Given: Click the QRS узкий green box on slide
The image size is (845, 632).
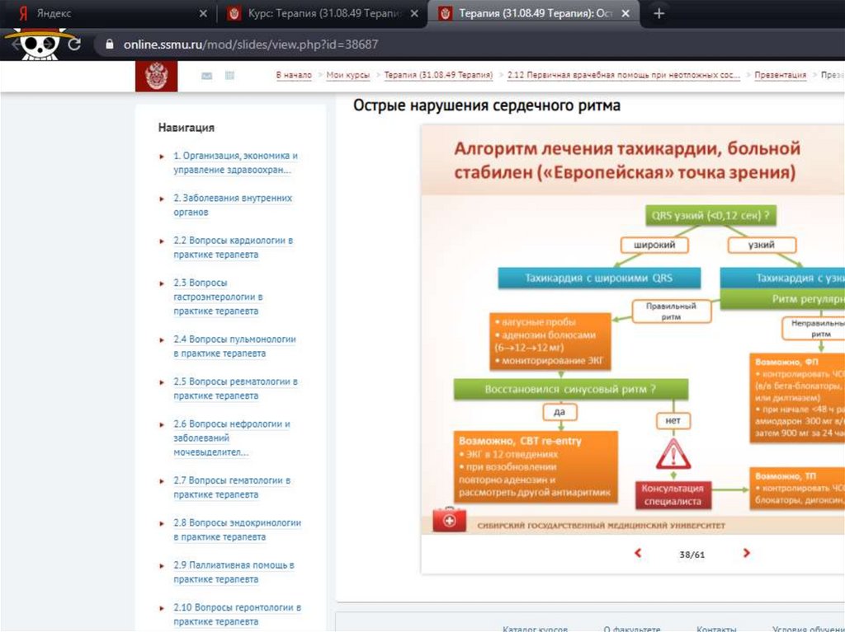Looking at the screenshot, I should point(710,216).
